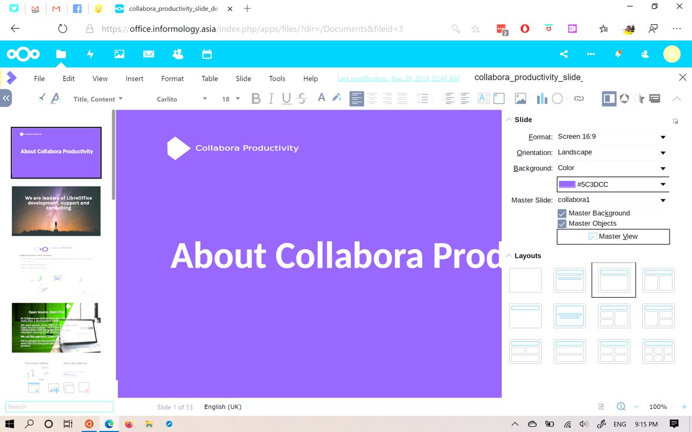Open Firefox from the taskbar
The image size is (692, 432).
point(129,424)
